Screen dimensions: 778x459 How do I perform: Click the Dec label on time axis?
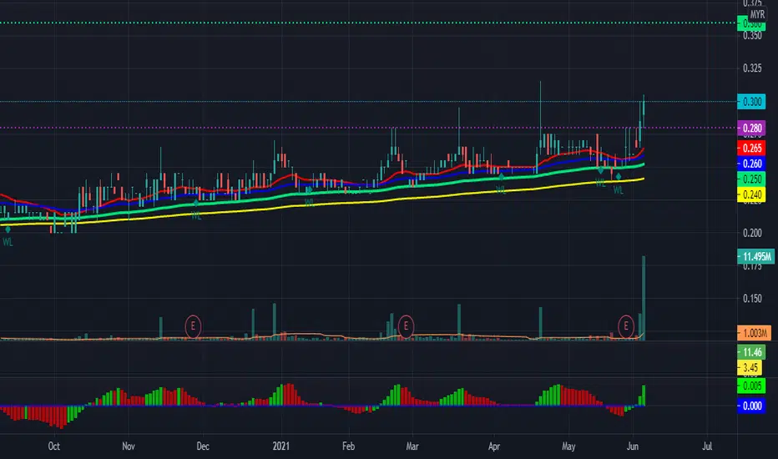(203, 446)
